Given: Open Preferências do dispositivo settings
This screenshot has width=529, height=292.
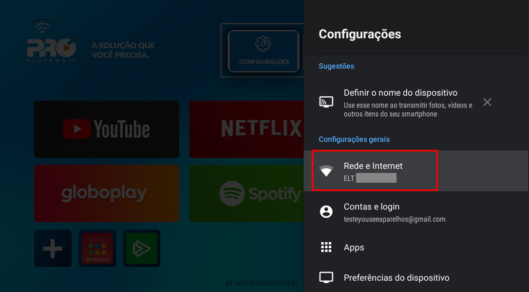Looking at the screenshot, I should pos(416,277).
